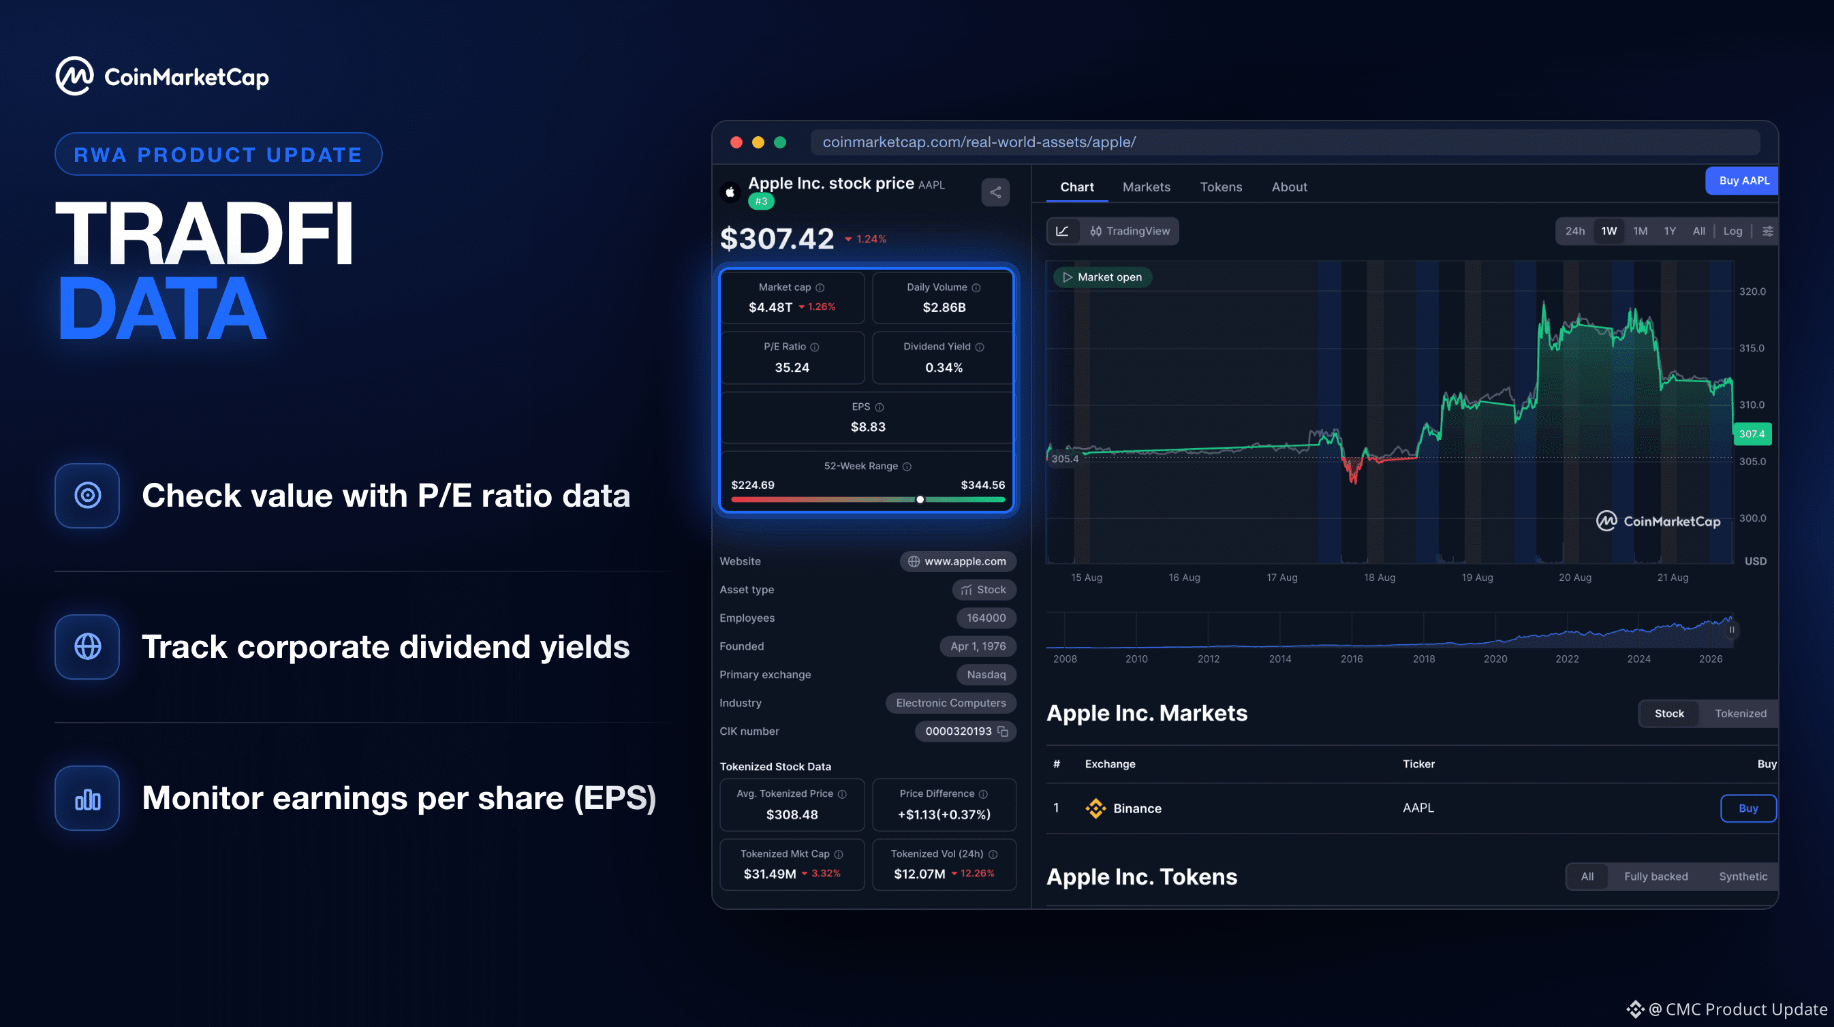Click EPS info icon
This screenshot has height=1027, width=1834.
point(880,407)
